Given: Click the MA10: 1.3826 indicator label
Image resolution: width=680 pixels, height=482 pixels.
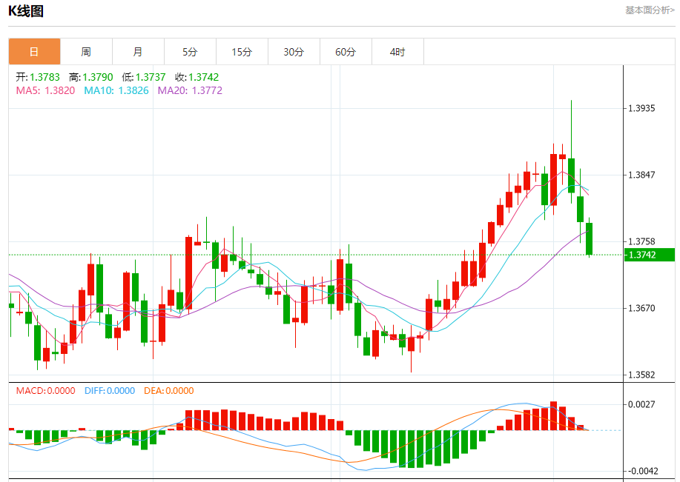Looking at the screenshot, I should coord(116,90).
